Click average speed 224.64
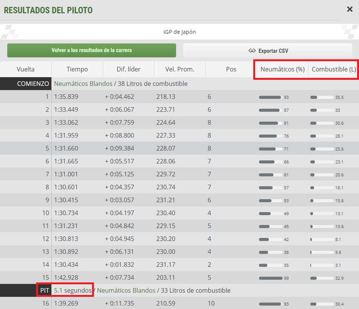359x309 pixels. point(166,122)
